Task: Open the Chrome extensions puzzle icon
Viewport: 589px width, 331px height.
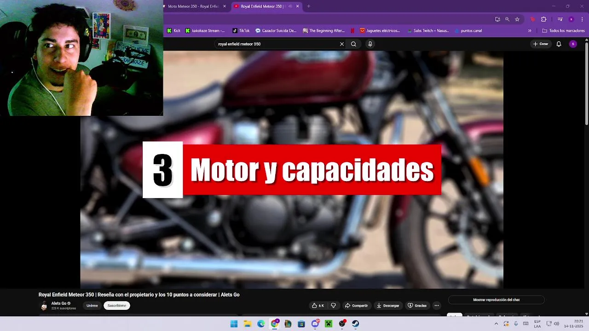Action: click(543, 19)
